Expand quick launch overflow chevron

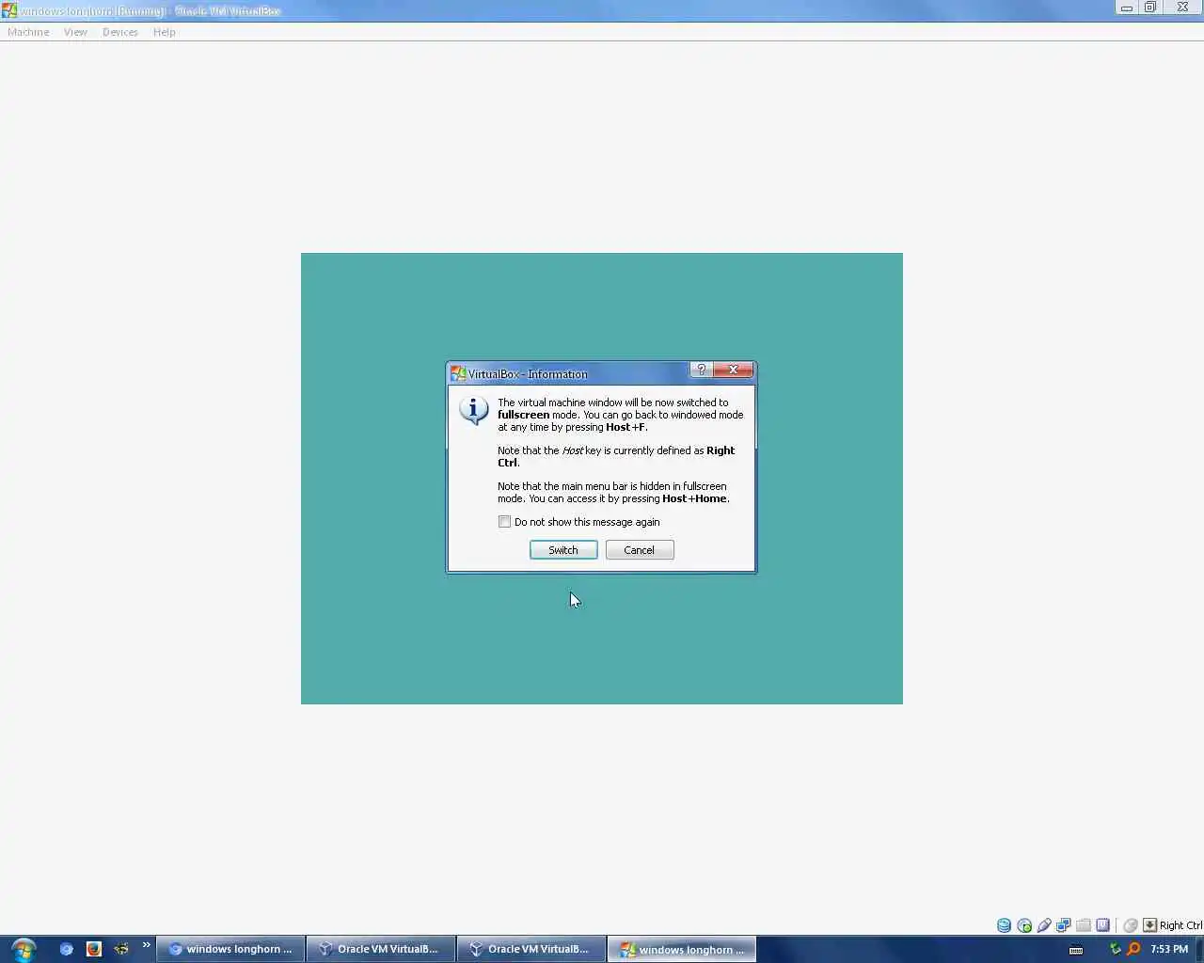[146, 945]
